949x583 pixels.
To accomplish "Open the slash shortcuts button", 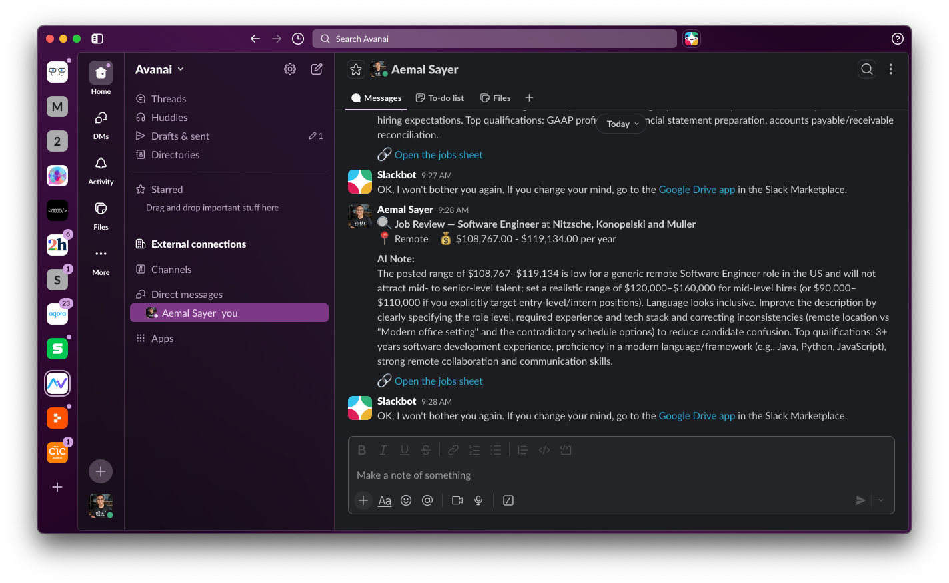I will [508, 500].
